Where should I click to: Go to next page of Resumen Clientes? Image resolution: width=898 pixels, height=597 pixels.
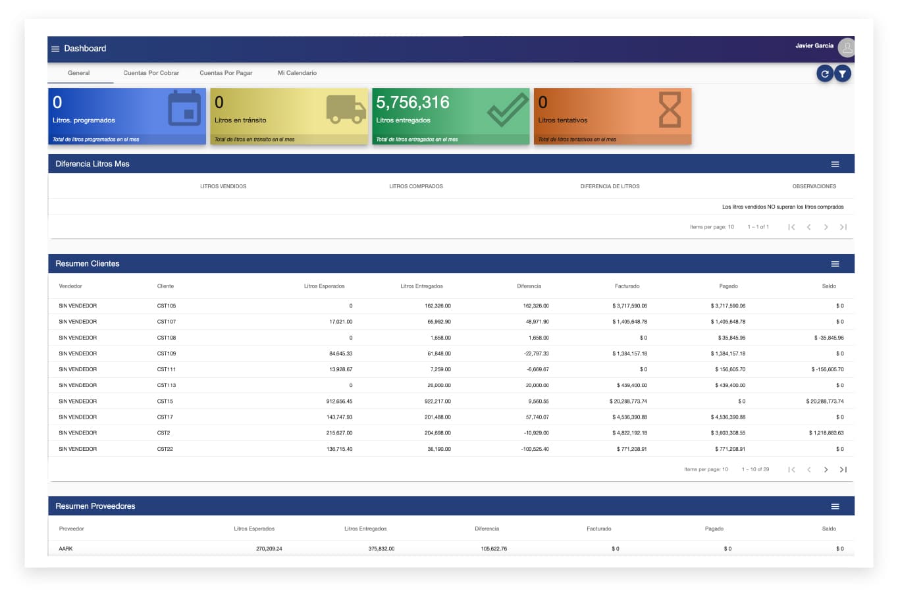click(826, 469)
